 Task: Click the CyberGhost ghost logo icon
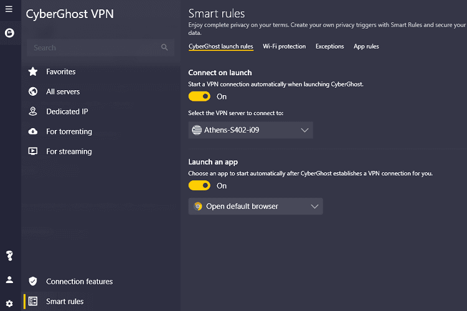tap(9, 33)
